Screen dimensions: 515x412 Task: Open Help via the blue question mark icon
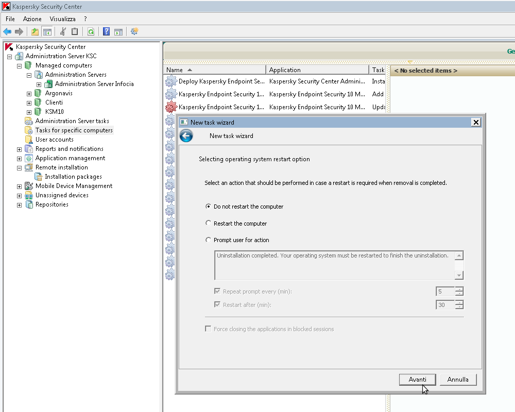[x=107, y=31]
